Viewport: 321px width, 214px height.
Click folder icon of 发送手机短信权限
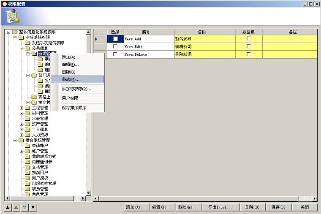point(27,43)
